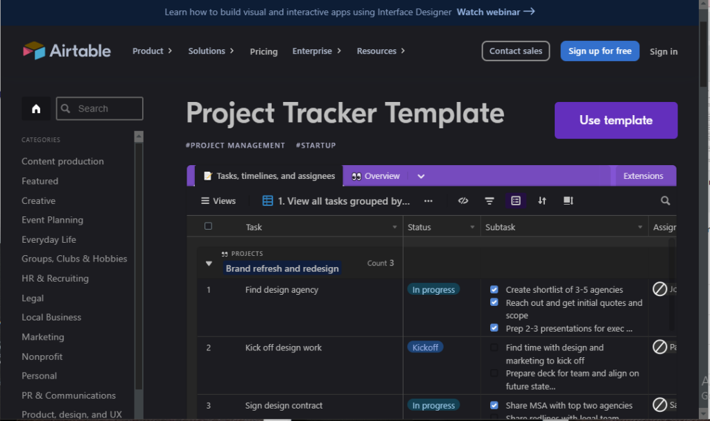The height and width of the screenshot is (421, 710).
Task: Uncheck the 'Create shortlist of 3-5 agencies' subtask
Action: click(x=494, y=289)
